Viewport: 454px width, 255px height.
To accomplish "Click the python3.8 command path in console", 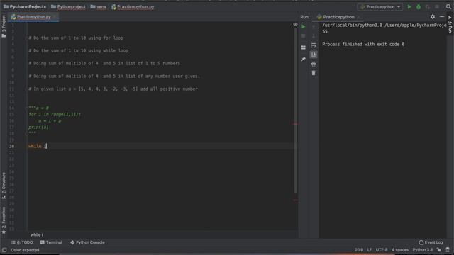I will click(x=384, y=25).
